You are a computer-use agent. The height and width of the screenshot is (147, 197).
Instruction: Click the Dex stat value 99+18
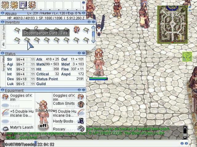[21, 79]
